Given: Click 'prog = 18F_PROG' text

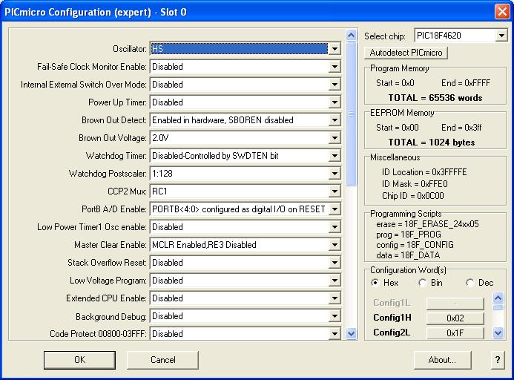Looking at the screenshot, I should click(409, 235).
